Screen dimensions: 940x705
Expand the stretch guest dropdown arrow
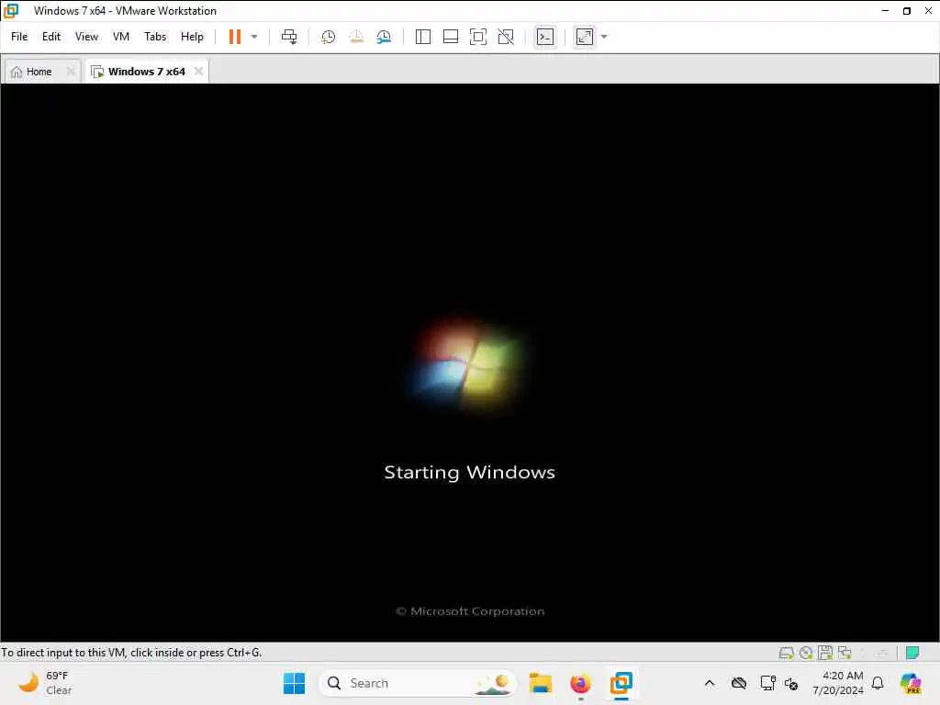pos(604,37)
